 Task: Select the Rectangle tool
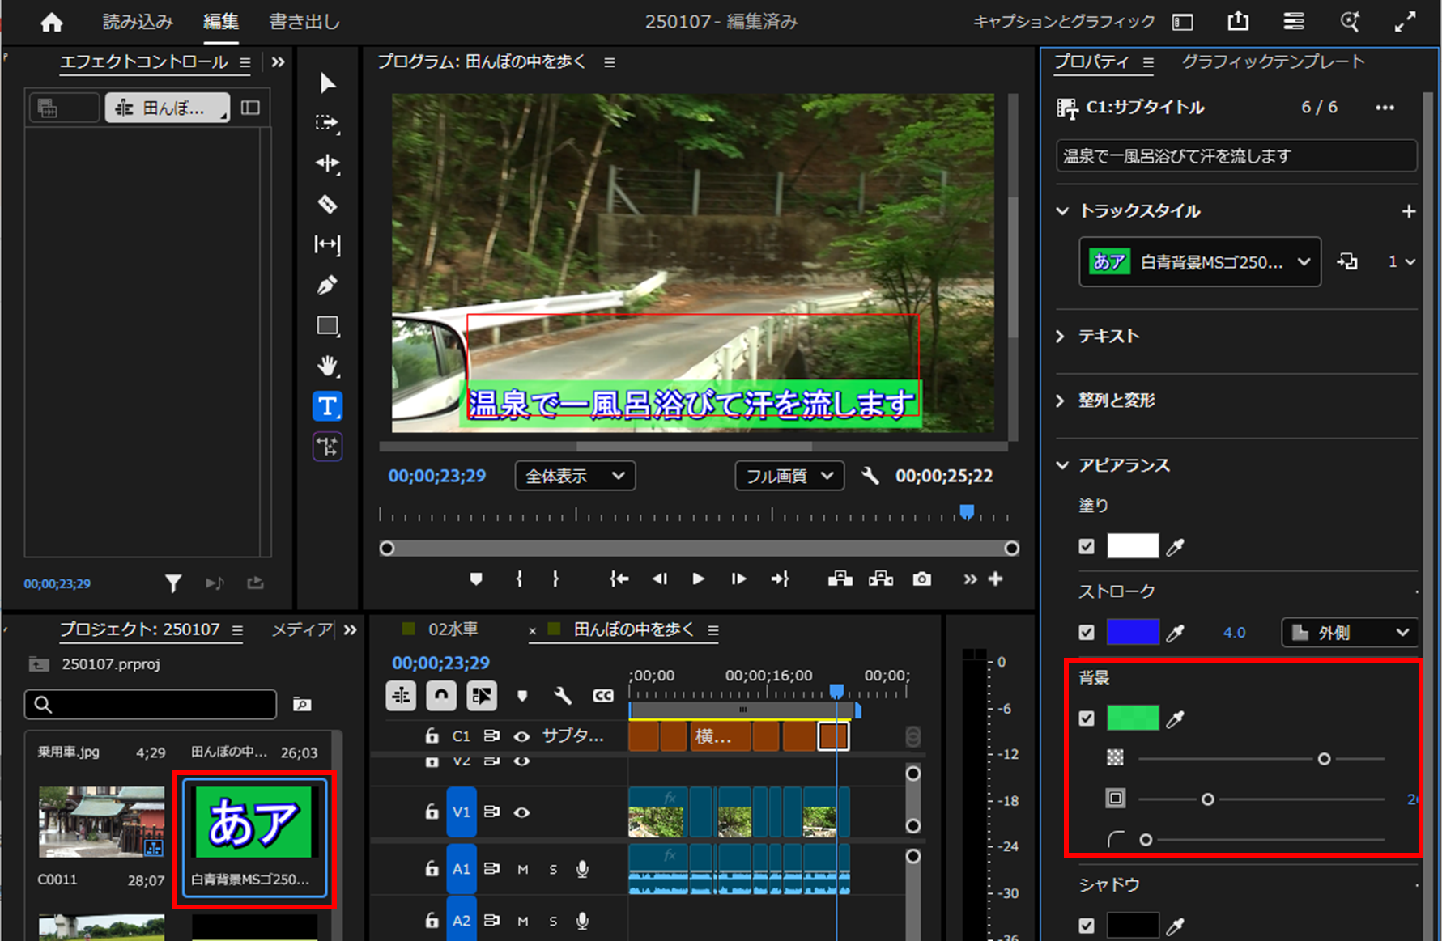[327, 325]
